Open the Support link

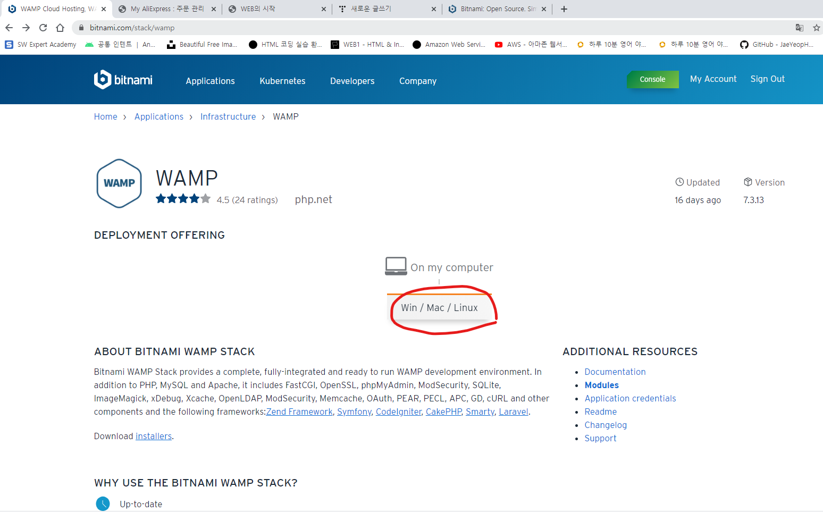[600, 438]
